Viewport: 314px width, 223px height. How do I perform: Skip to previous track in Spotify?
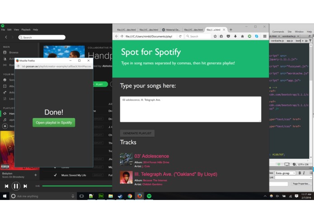click(x=6, y=186)
